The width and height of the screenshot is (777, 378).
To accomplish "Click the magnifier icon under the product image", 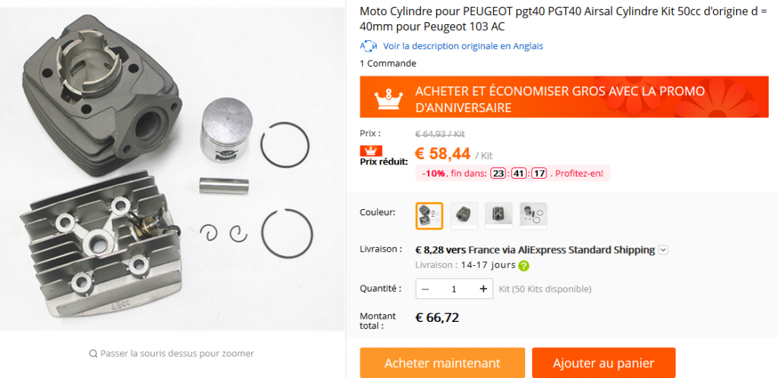I will (x=93, y=353).
